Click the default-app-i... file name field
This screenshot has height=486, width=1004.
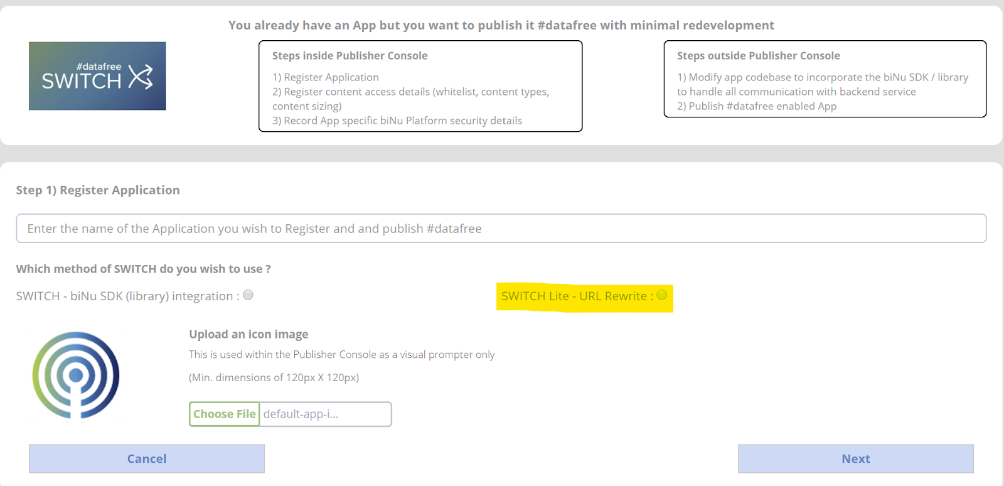tap(326, 414)
